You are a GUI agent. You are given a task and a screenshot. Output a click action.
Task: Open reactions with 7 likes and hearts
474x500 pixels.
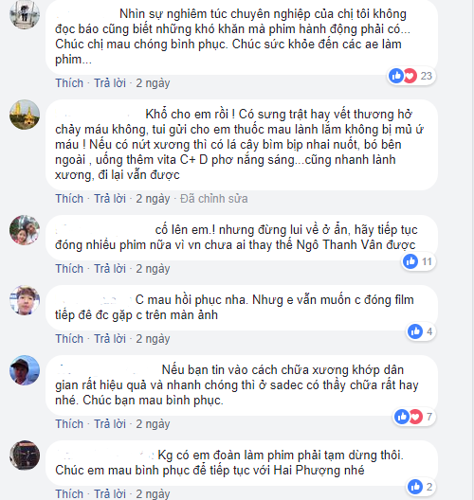(414, 417)
